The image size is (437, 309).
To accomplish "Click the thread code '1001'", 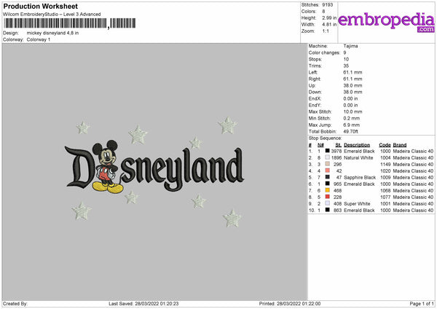I will coord(385,204).
